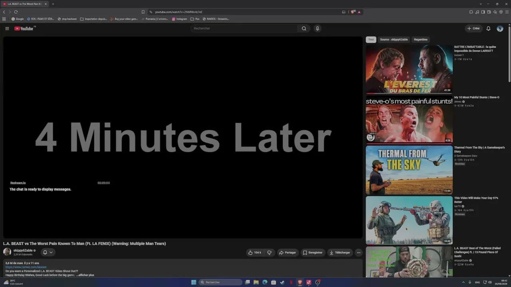511x287 pixels.
Task: Open the skippy62able channel name link
Action: click(x=23, y=250)
